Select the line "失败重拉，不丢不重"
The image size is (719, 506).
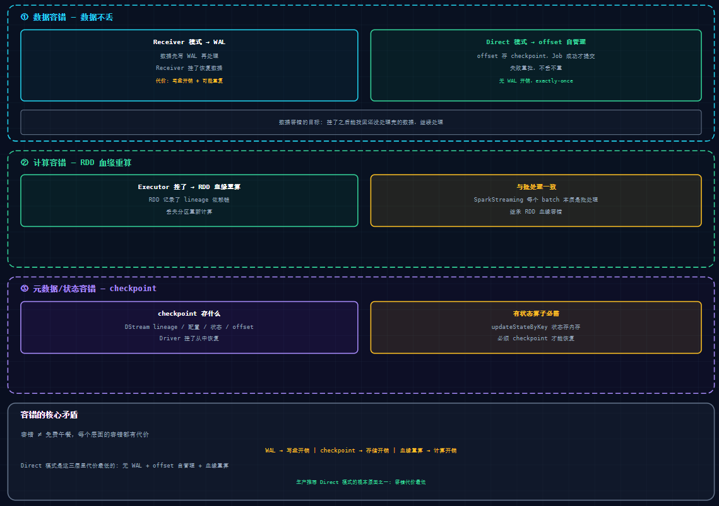[535, 68]
